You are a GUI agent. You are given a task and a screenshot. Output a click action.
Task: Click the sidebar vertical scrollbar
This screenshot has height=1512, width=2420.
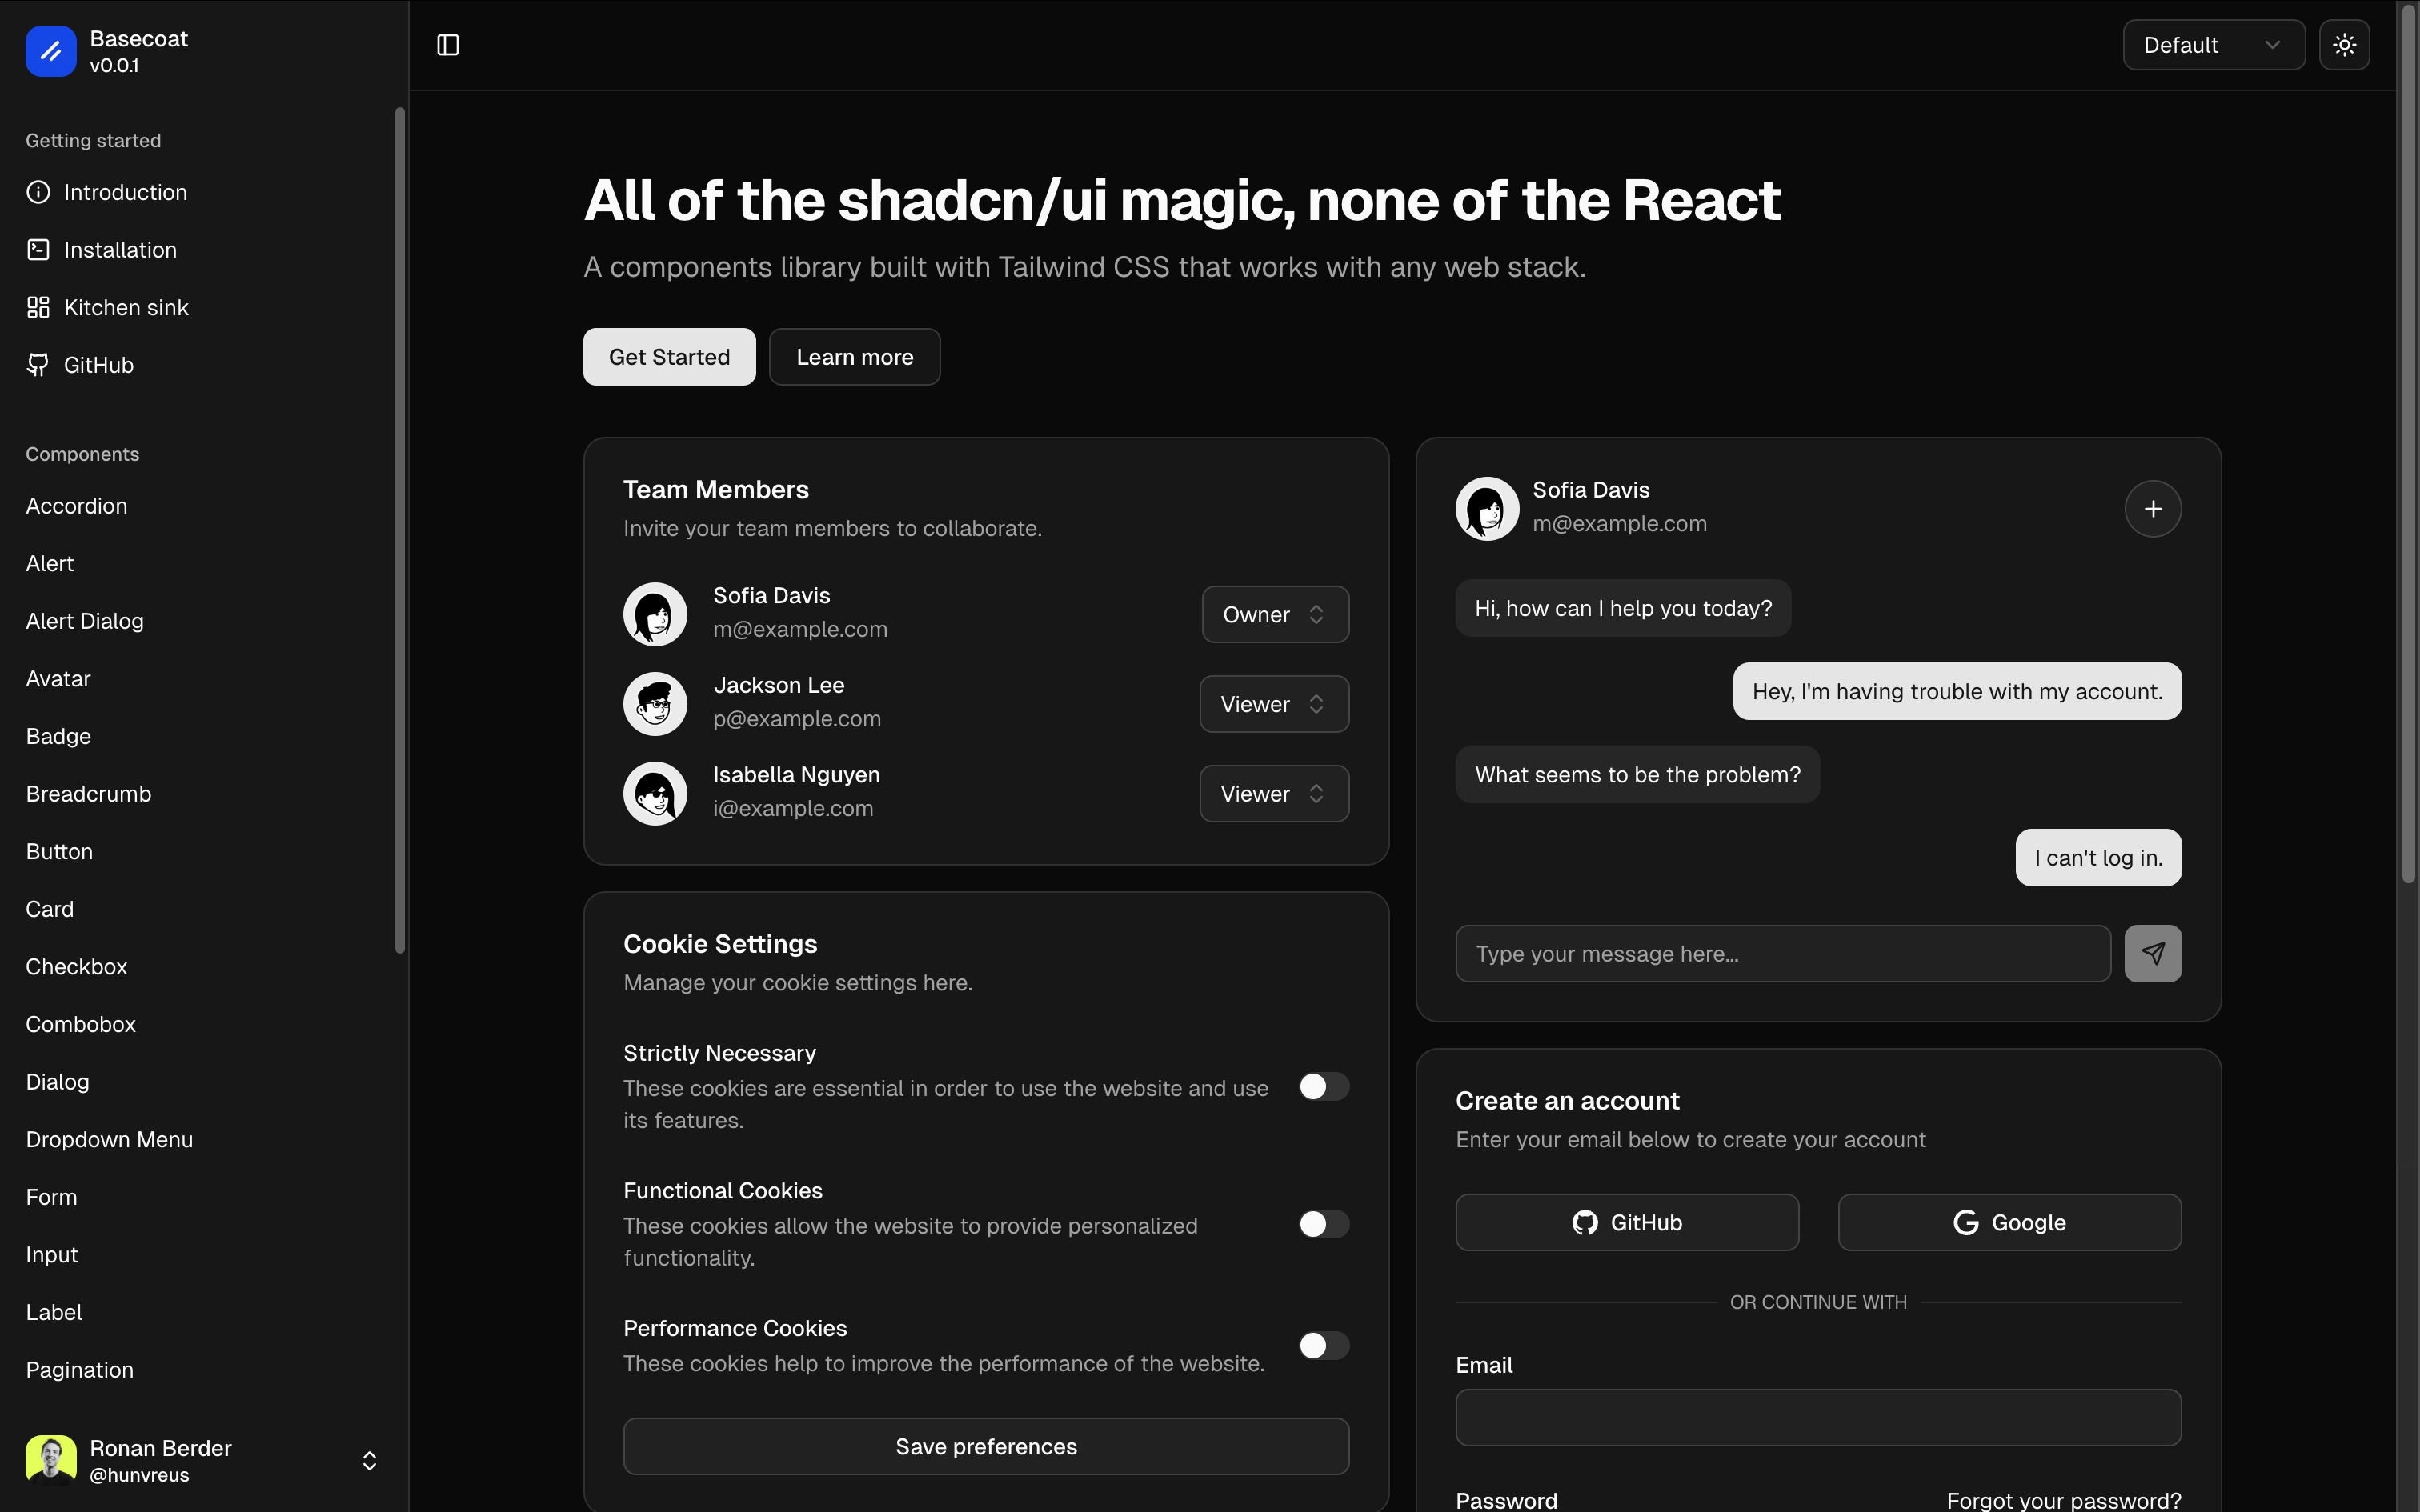coord(400,530)
